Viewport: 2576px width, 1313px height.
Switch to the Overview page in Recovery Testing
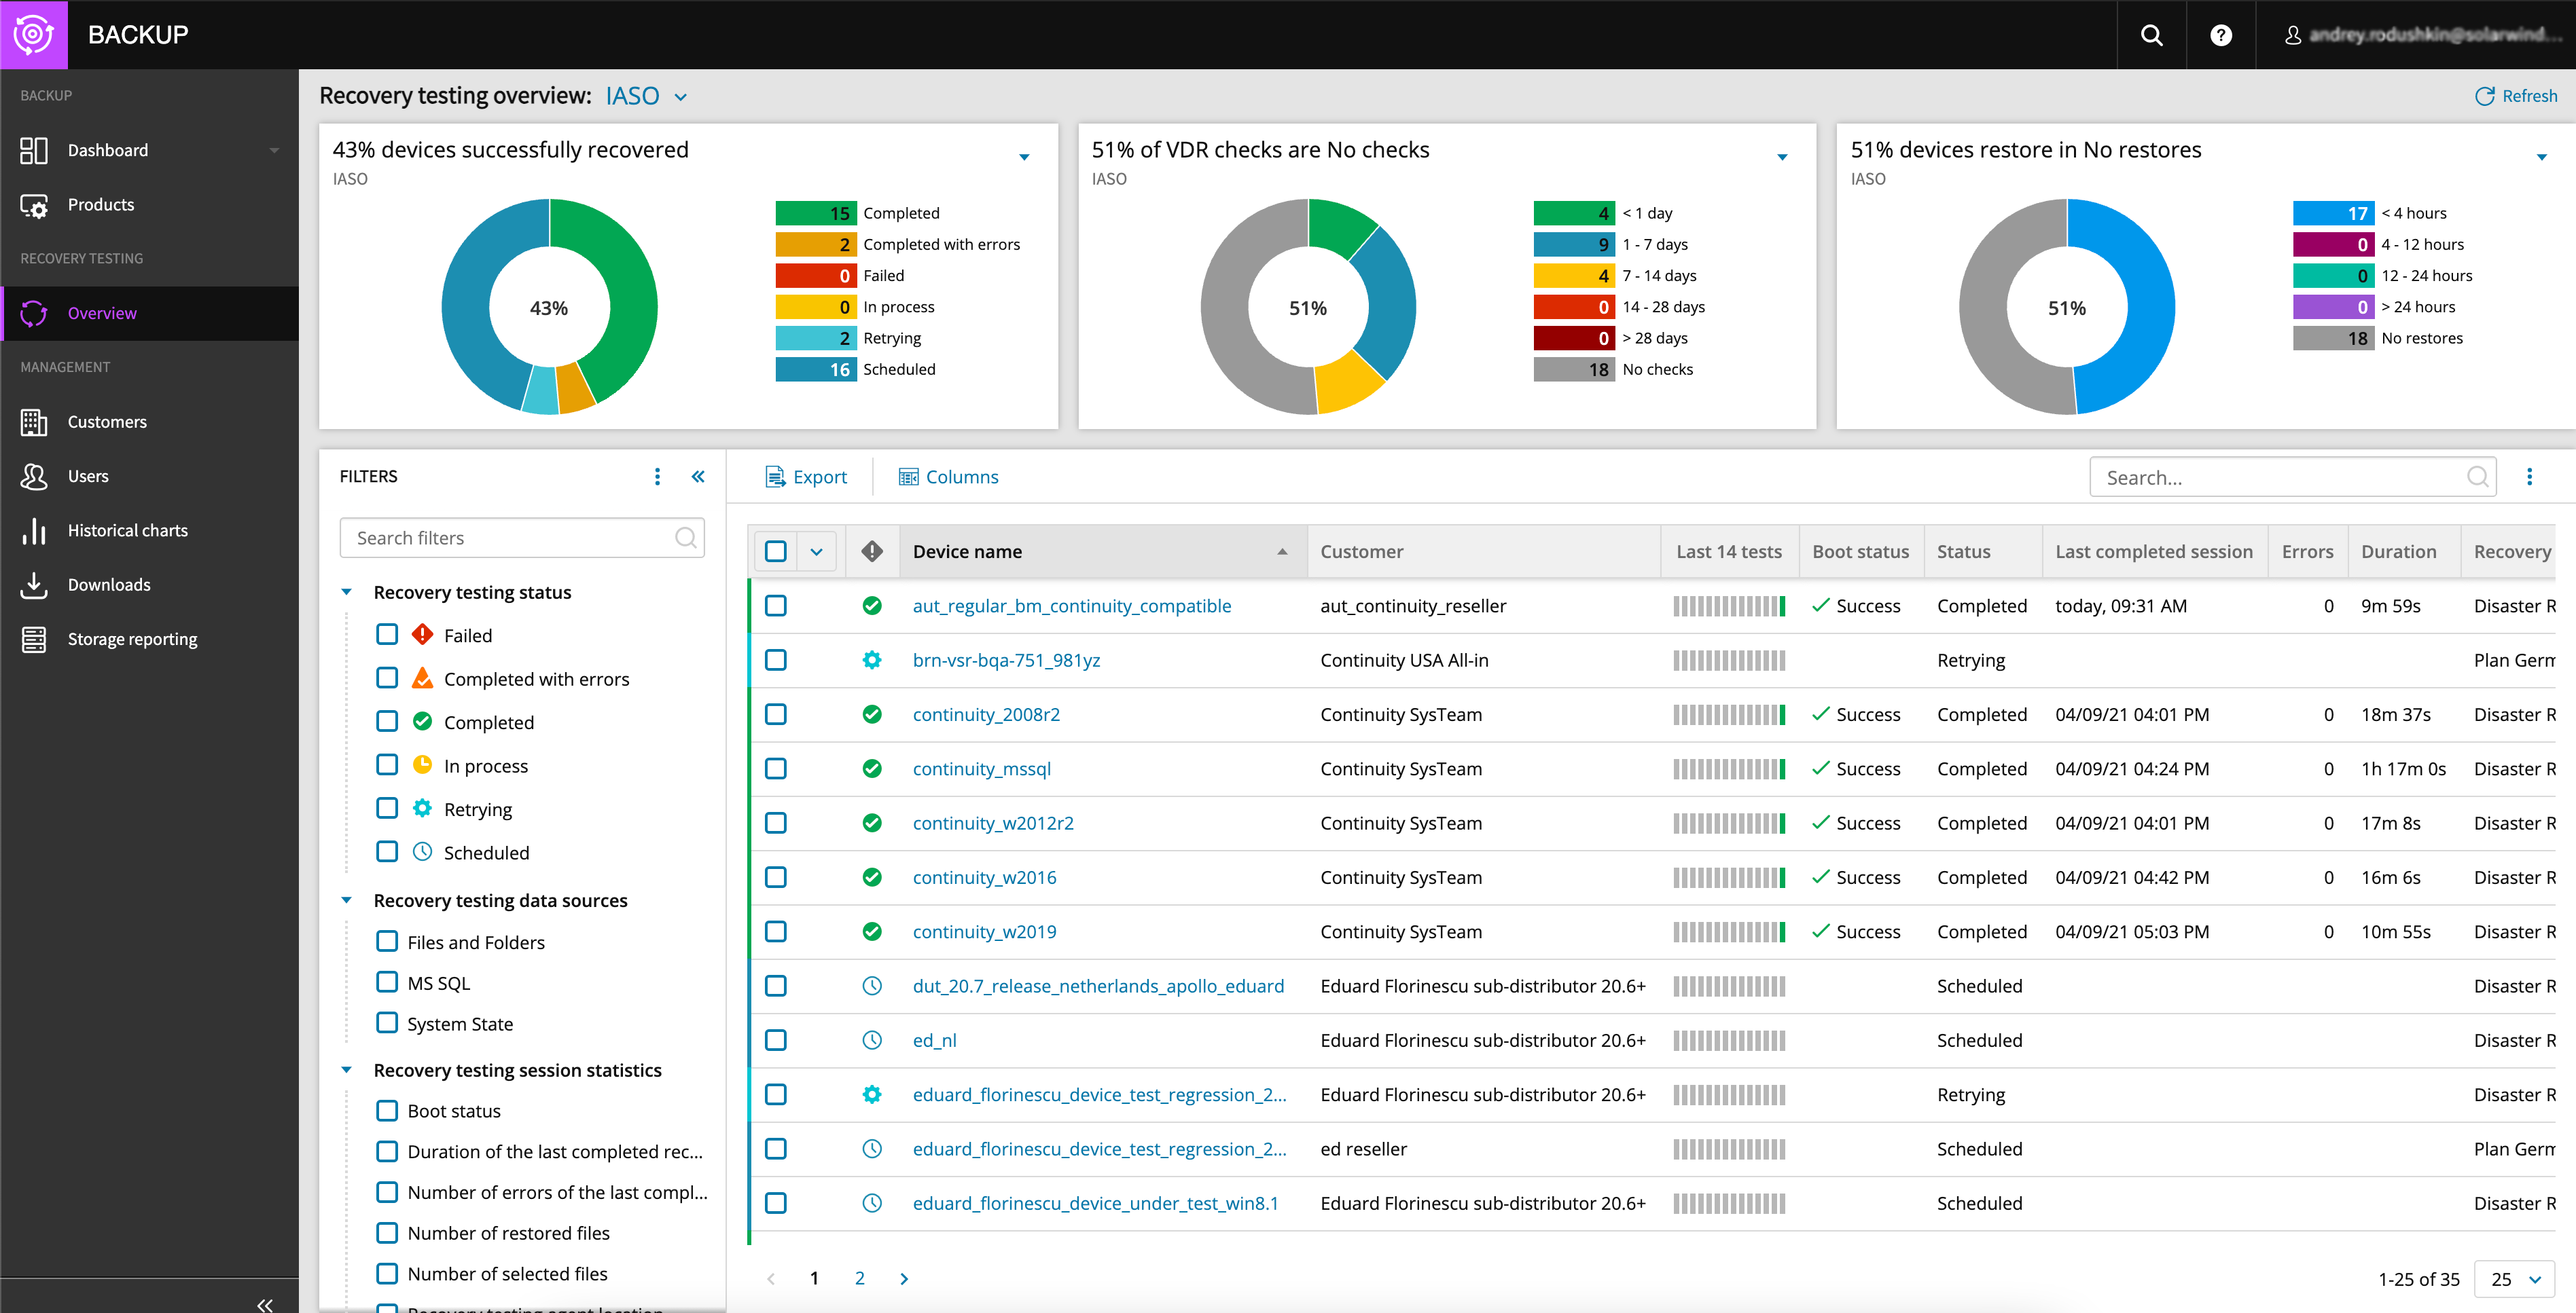point(102,313)
